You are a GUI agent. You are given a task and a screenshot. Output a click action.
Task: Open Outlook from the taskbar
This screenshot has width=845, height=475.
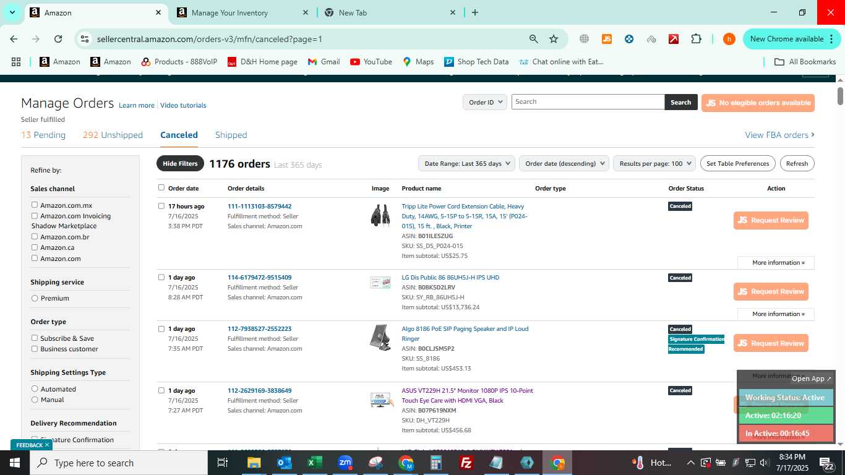(x=285, y=463)
